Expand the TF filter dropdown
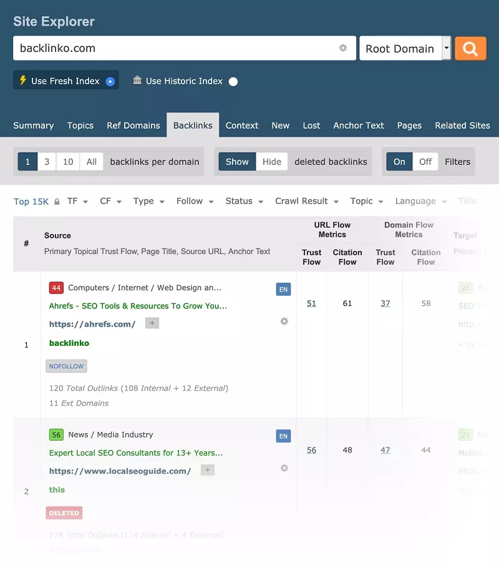Screen dimensions: 499x568 pos(78,201)
